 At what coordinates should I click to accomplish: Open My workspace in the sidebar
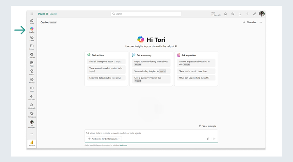click(32, 124)
